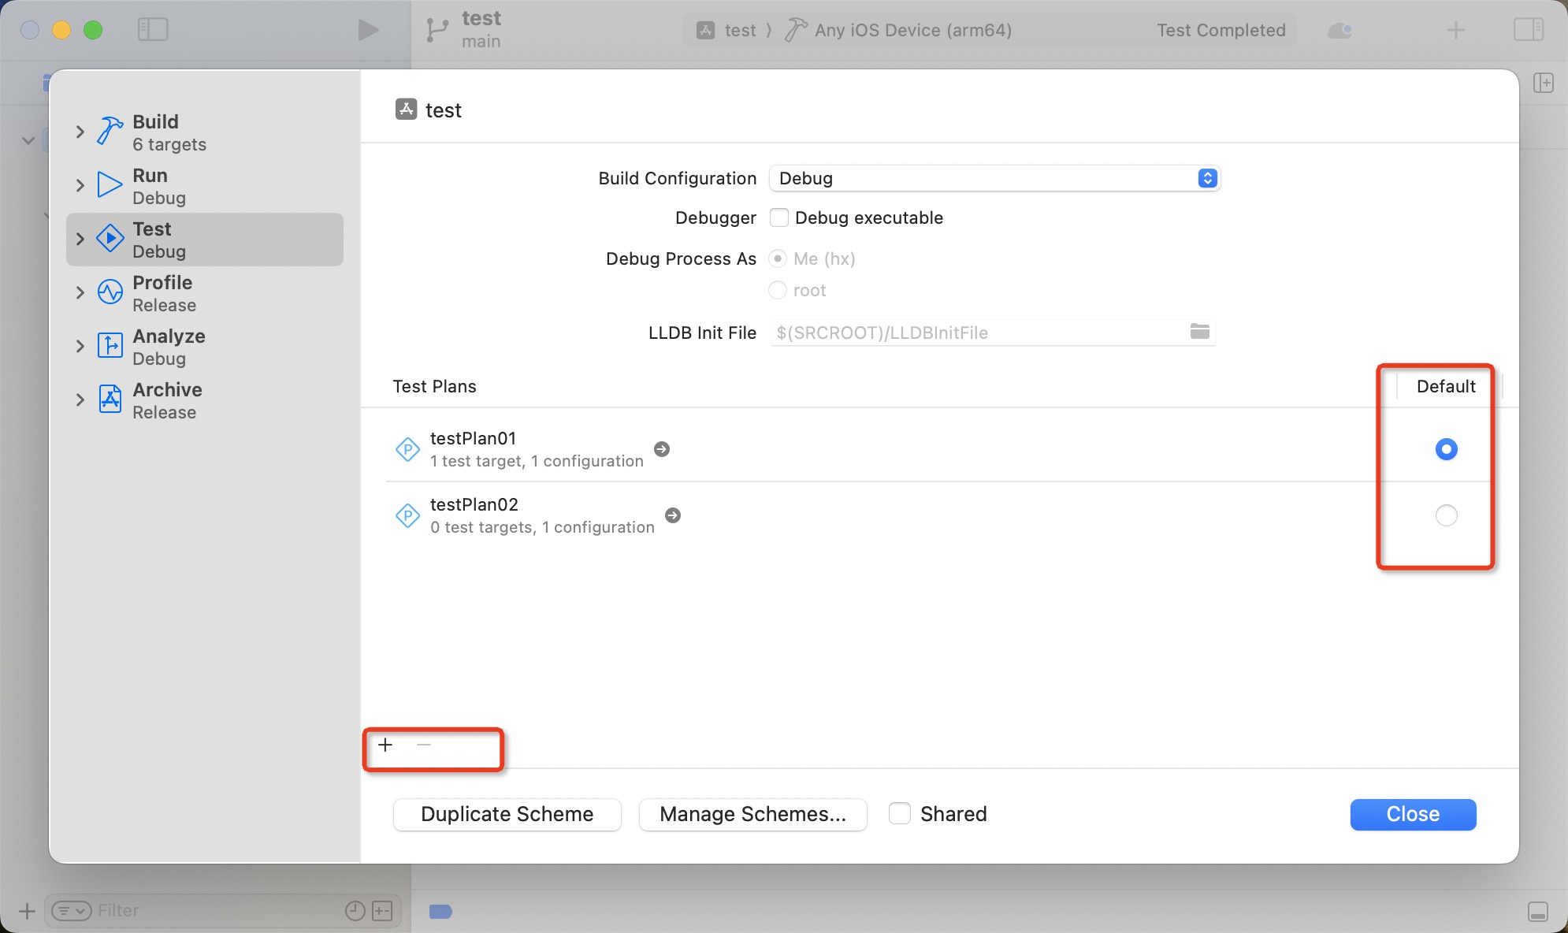The width and height of the screenshot is (1568, 933).
Task: Expand the Run section chevron
Action: [80, 185]
